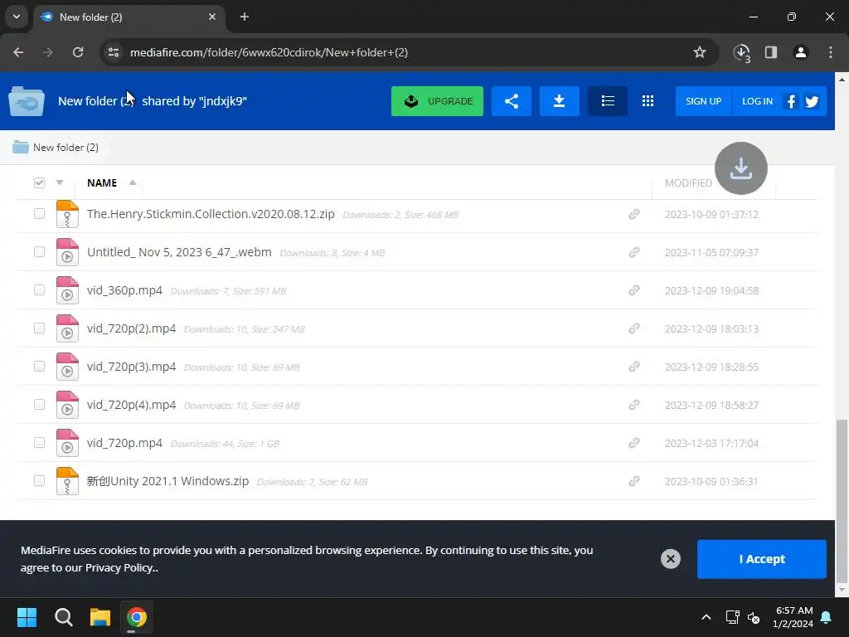849x637 pixels.
Task: Click the address bar URL
Action: click(269, 52)
